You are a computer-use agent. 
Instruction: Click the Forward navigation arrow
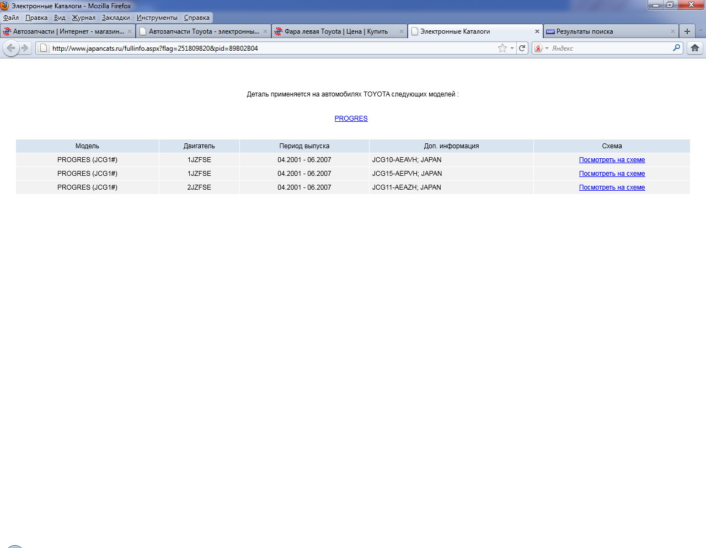click(x=25, y=48)
